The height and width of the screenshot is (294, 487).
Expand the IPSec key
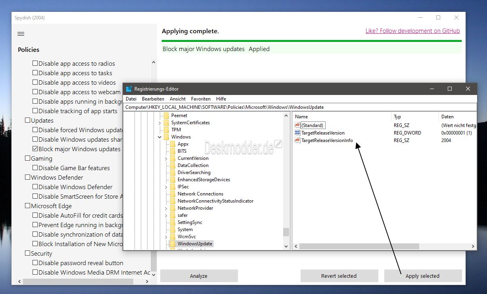(x=166, y=187)
